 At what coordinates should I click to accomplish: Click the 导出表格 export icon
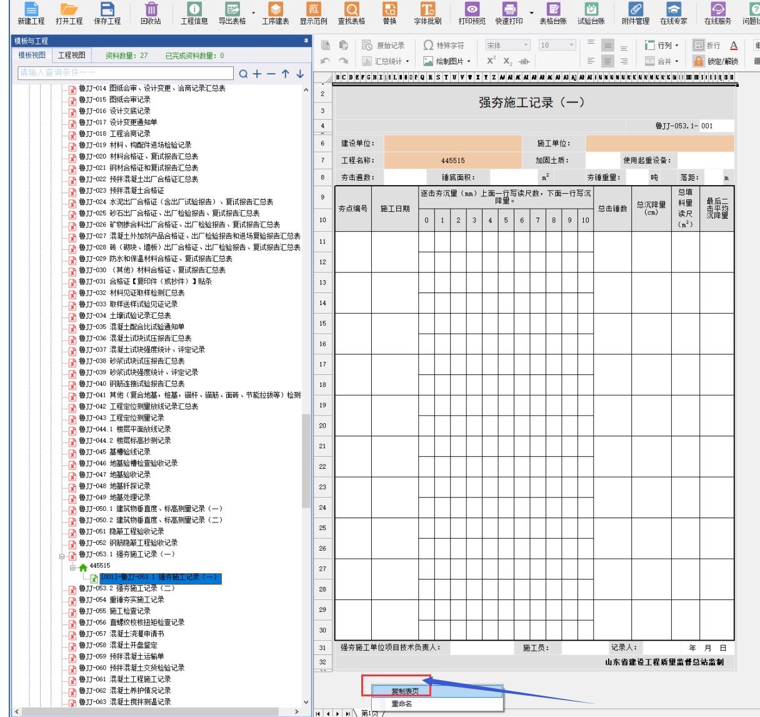point(232,13)
